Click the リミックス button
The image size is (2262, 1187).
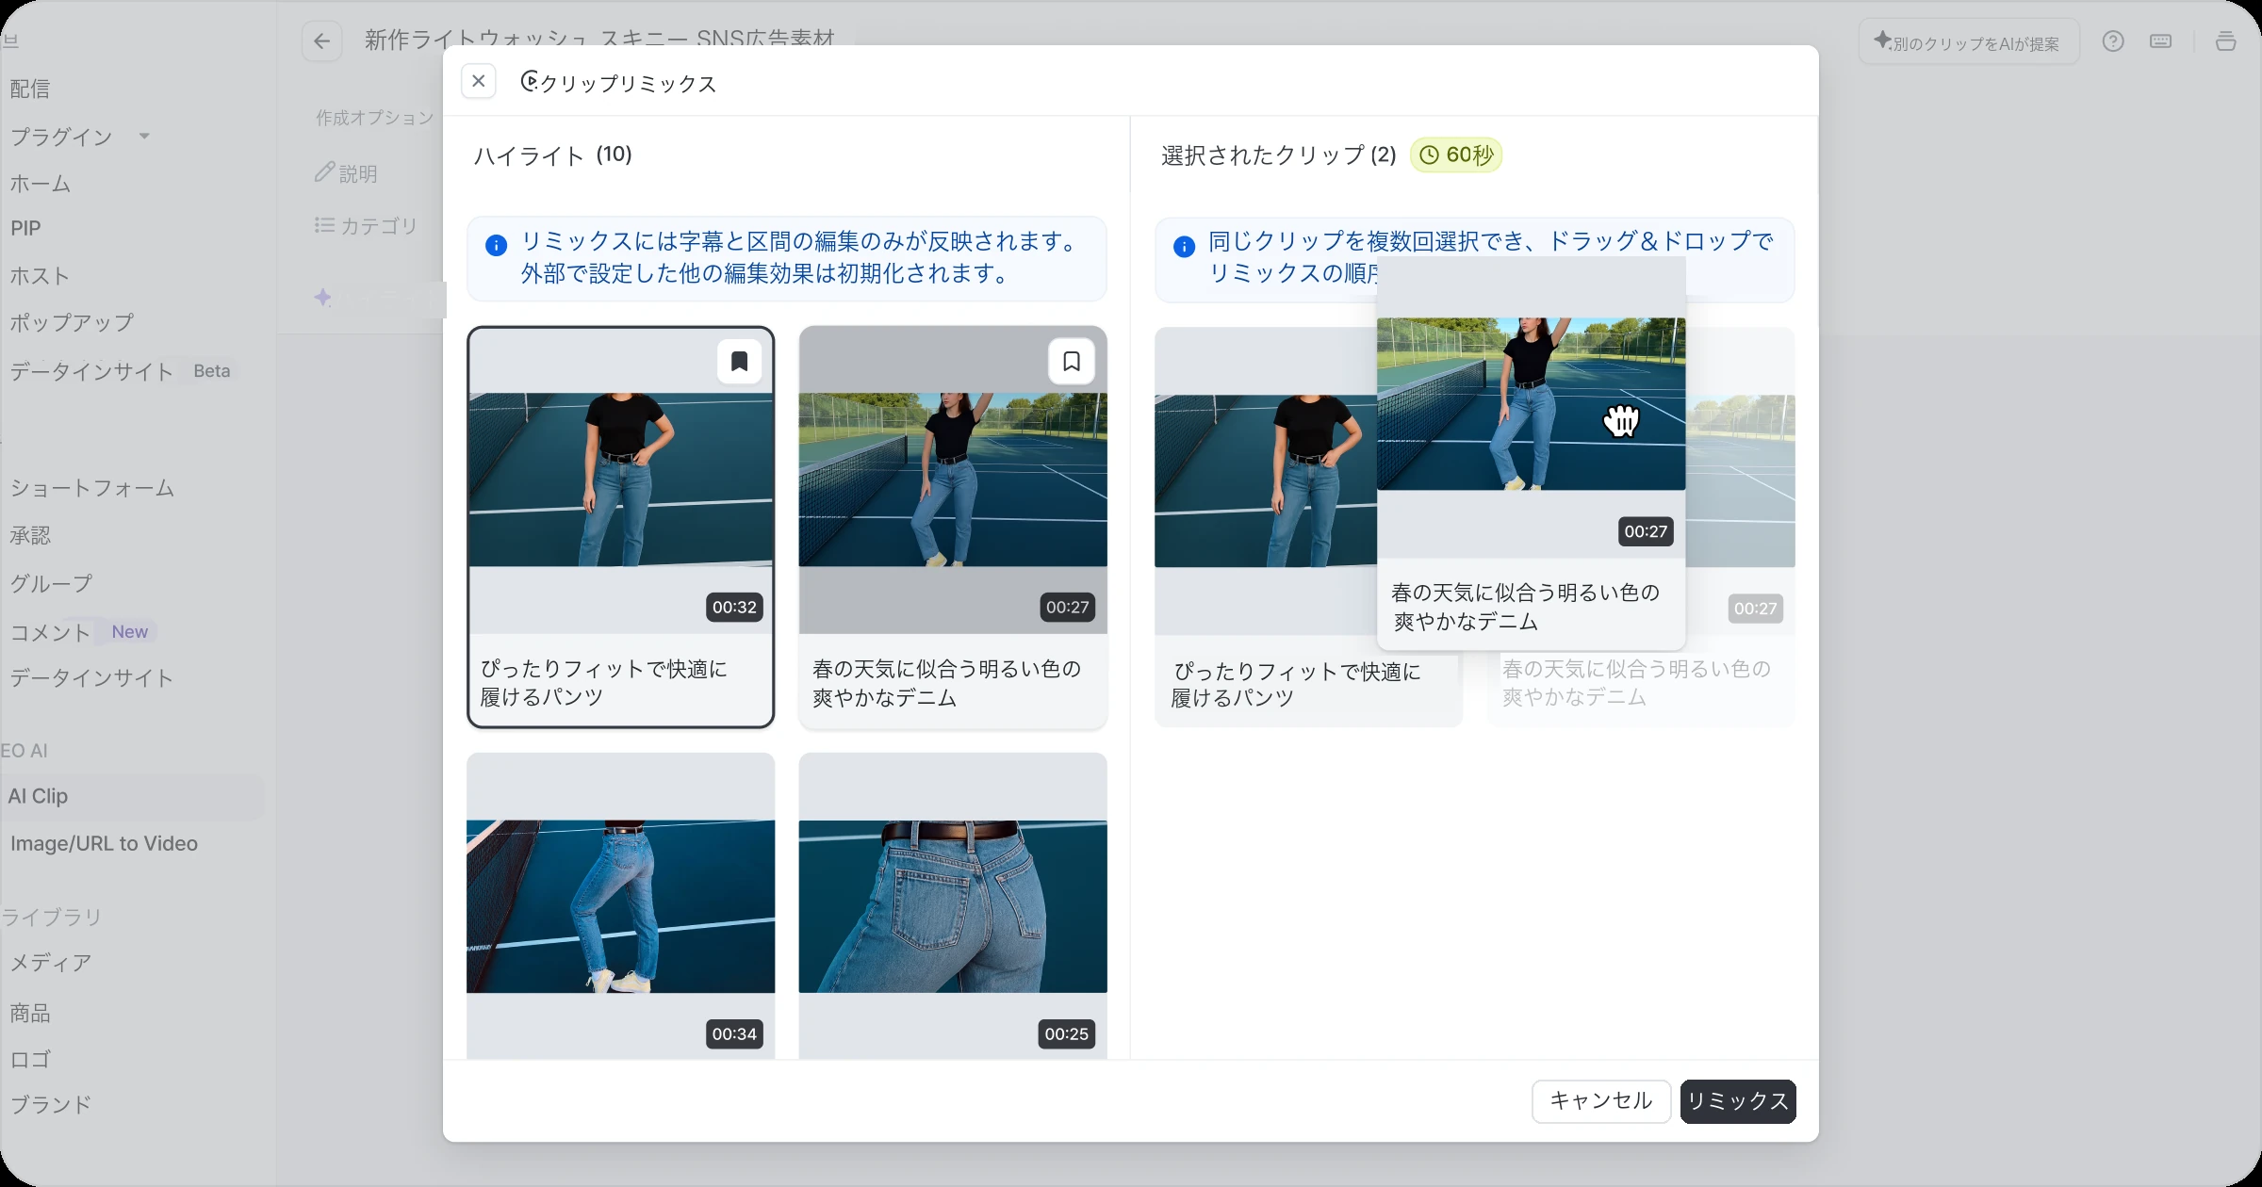pyautogui.click(x=1738, y=1100)
